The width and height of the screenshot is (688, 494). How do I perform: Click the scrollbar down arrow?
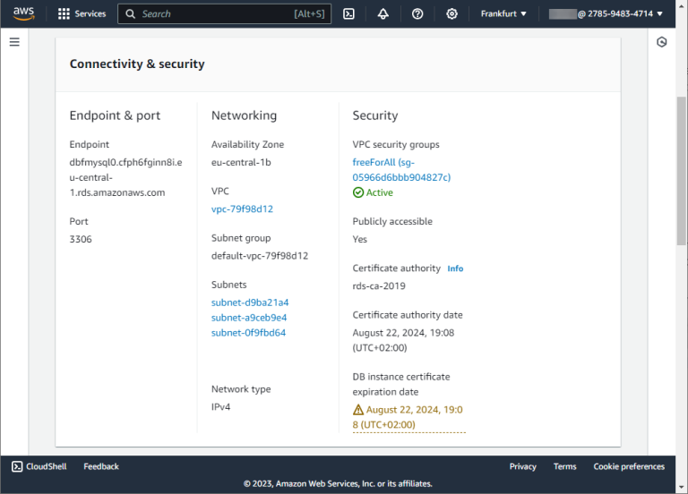pyautogui.click(x=682, y=487)
